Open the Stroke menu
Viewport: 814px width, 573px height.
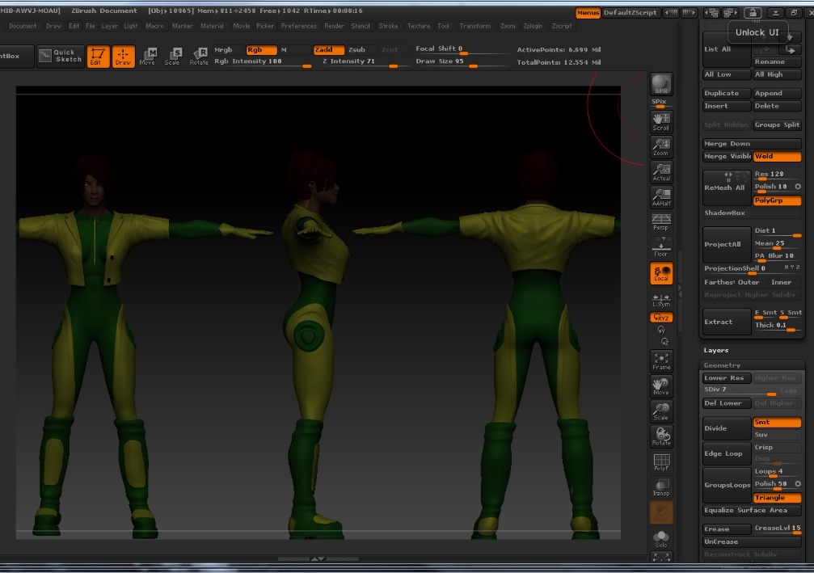[388, 26]
